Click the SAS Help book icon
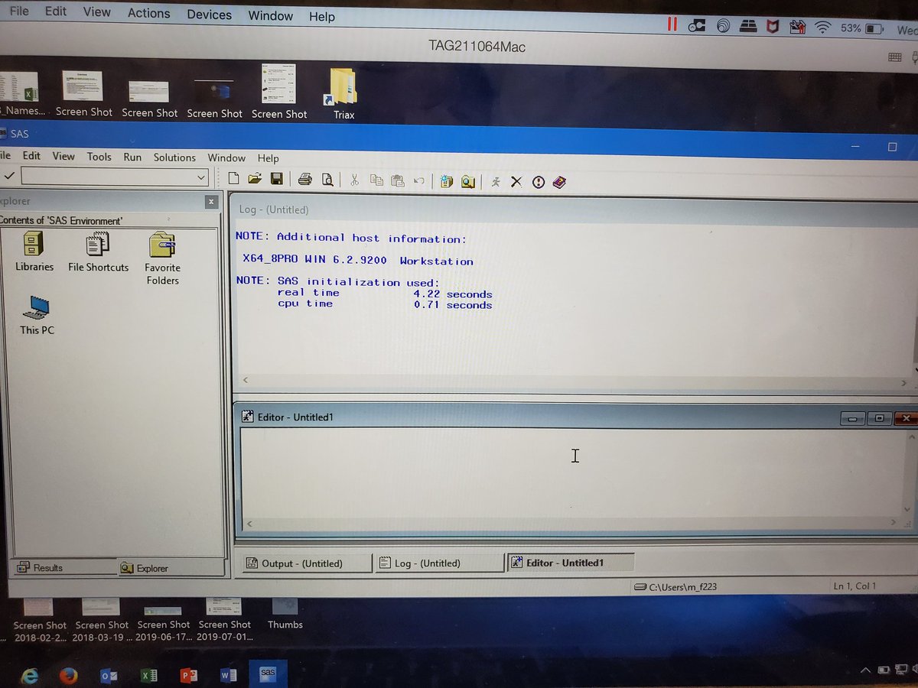Viewport: 918px width, 688px height. (559, 182)
